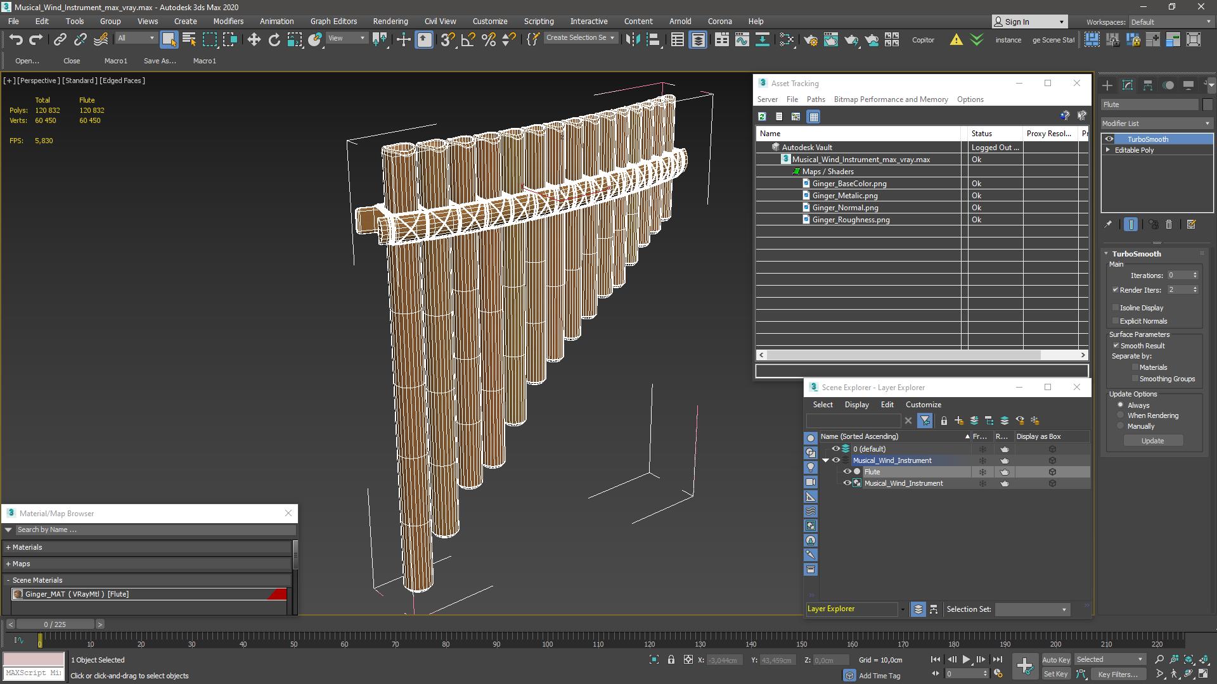Choose the Select and Rotate tool
Image resolution: width=1217 pixels, height=684 pixels.
point(274,39)
